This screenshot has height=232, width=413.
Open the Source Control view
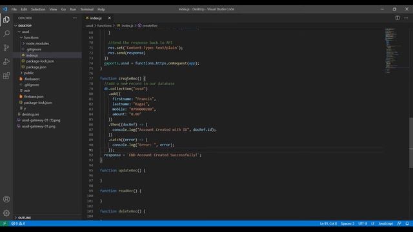point(6,48)
